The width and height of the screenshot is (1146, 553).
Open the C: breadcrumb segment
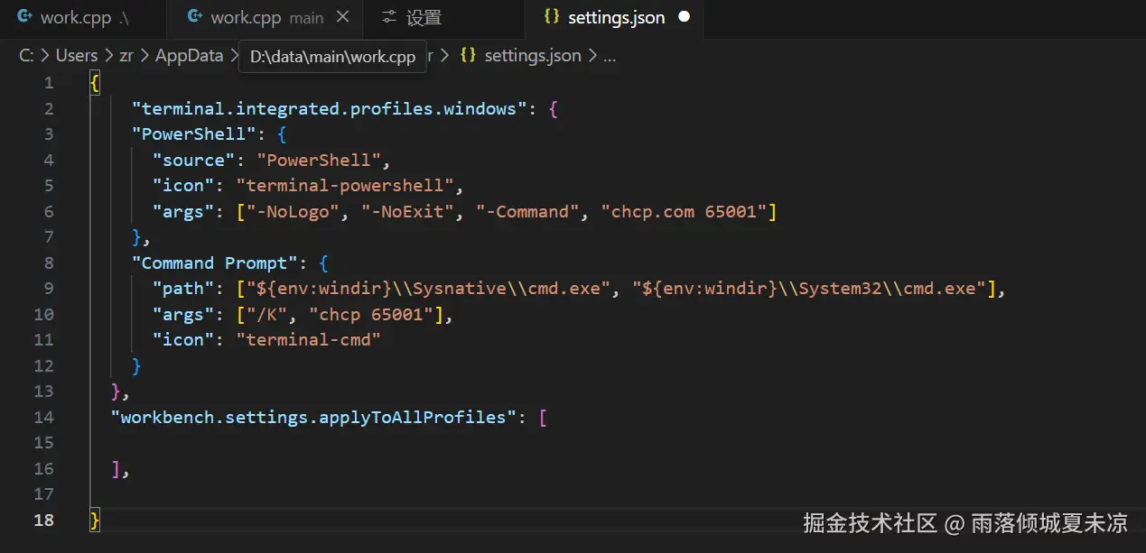(x=27, y=55)
